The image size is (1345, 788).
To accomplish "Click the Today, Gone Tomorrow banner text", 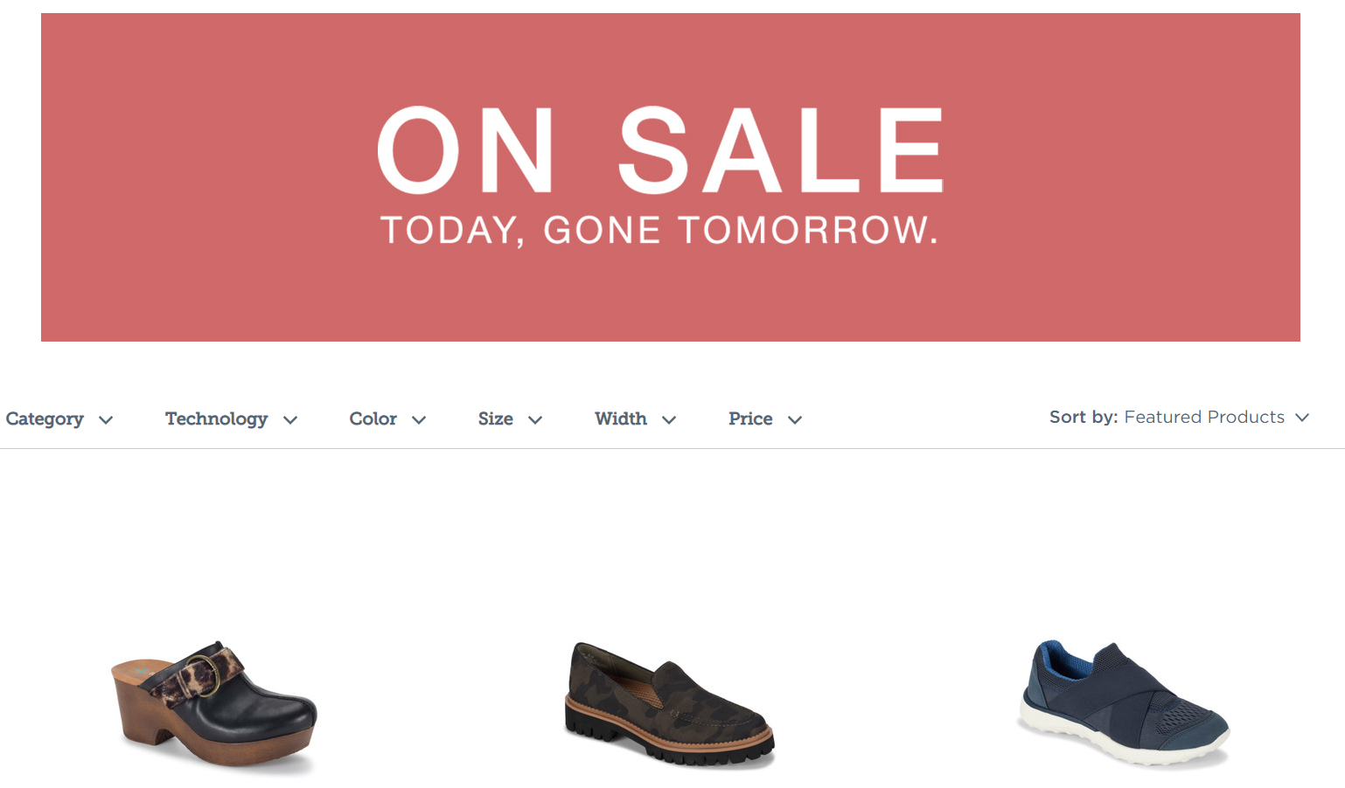I will [x=659, y=231].
